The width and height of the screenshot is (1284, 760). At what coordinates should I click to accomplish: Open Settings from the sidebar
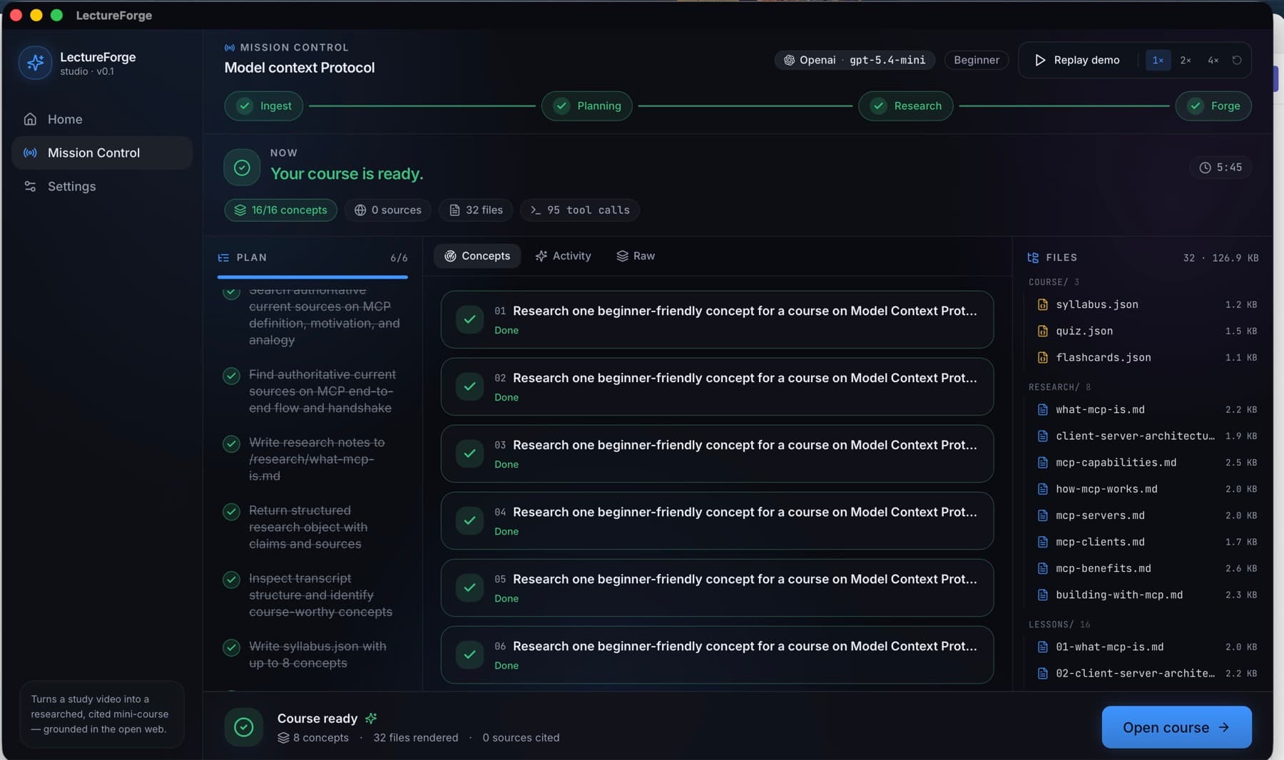[x=102, y=186]
